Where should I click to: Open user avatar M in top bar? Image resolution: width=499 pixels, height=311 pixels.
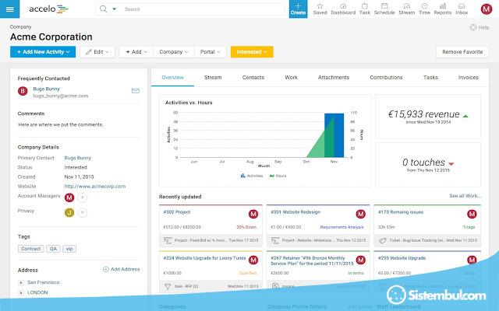(487, 9)
